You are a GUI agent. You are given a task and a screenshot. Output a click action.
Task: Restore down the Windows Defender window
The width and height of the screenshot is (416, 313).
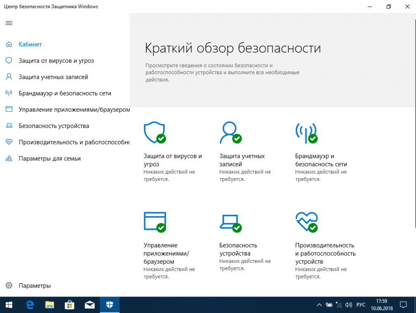click(x=389, y=7)
